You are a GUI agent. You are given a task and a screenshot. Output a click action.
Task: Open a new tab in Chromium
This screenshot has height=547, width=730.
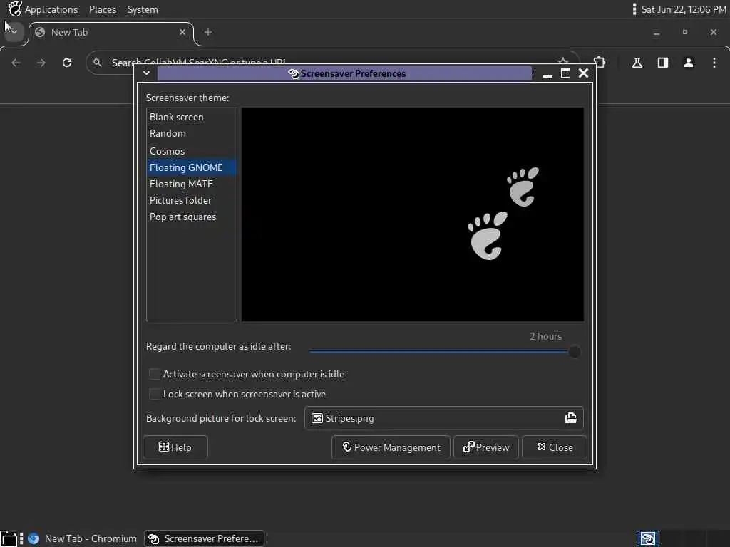tap(208, 32)
